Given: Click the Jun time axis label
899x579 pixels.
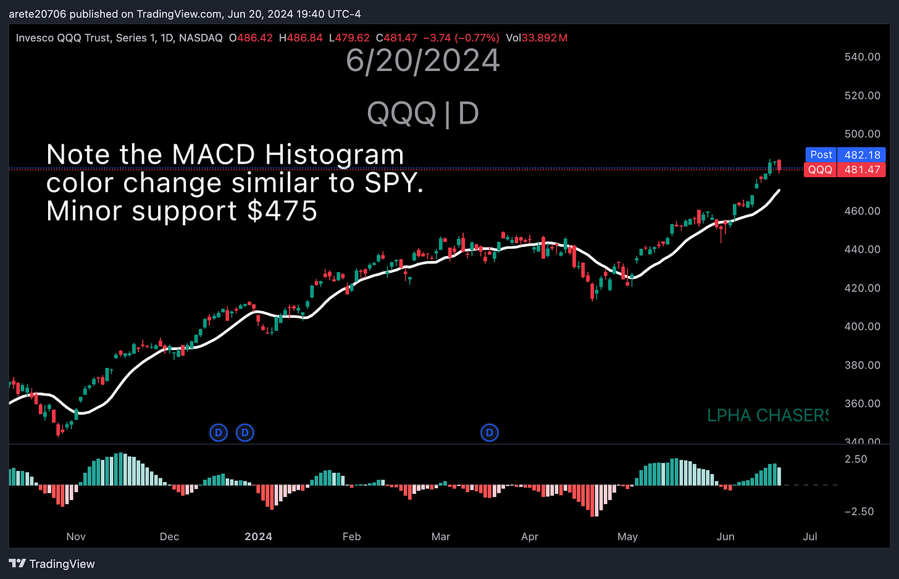Looking at the screenshot, I should 725,537.
